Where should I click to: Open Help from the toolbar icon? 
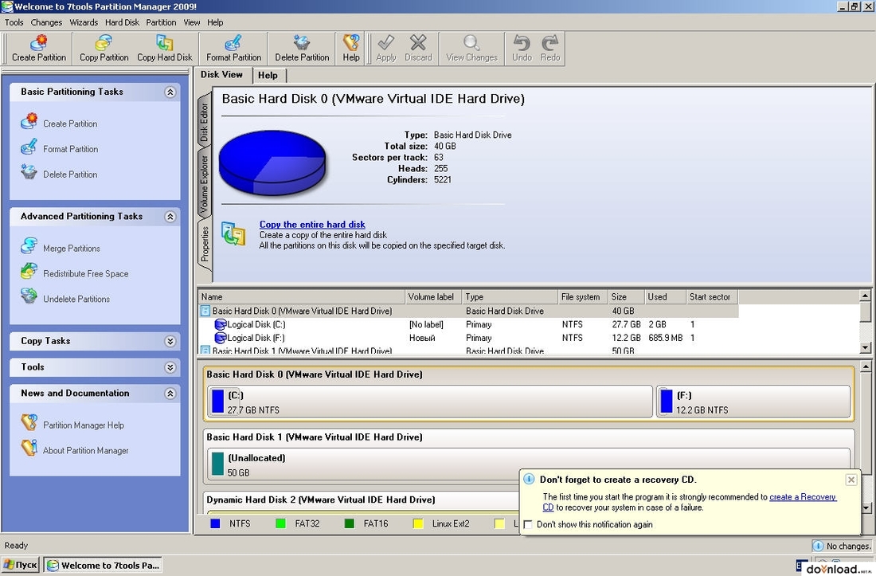351,43
